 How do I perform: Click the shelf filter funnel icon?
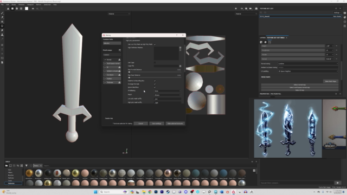point(27,166)
